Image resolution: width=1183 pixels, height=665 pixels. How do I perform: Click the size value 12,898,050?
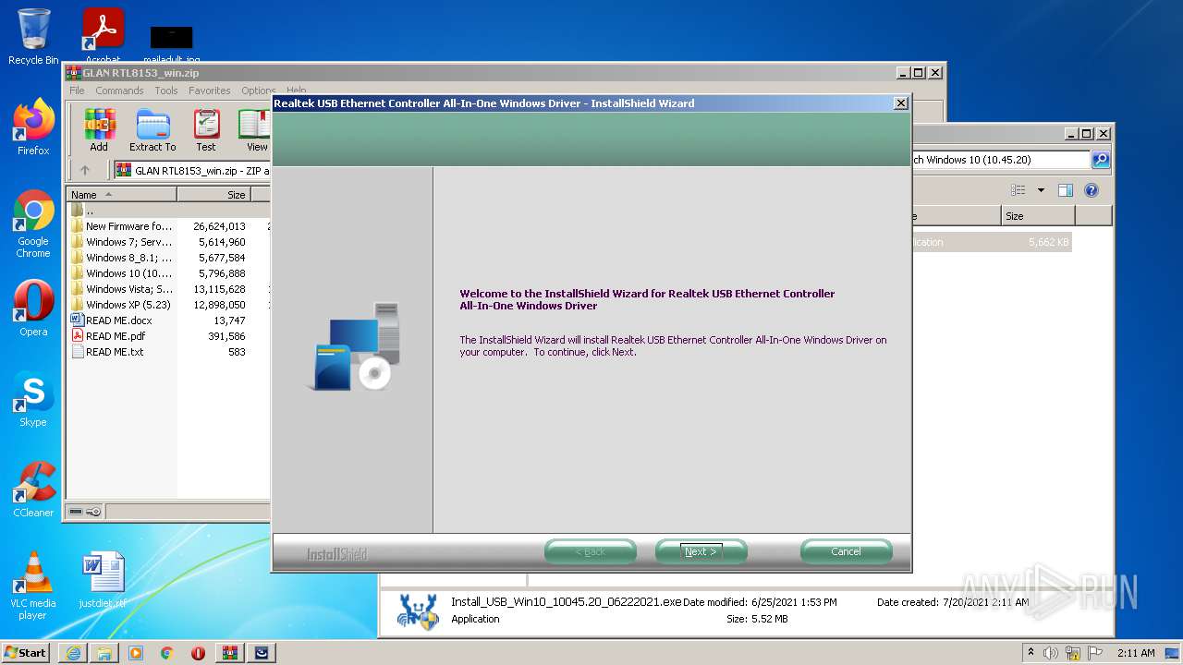tap(219, 305)
